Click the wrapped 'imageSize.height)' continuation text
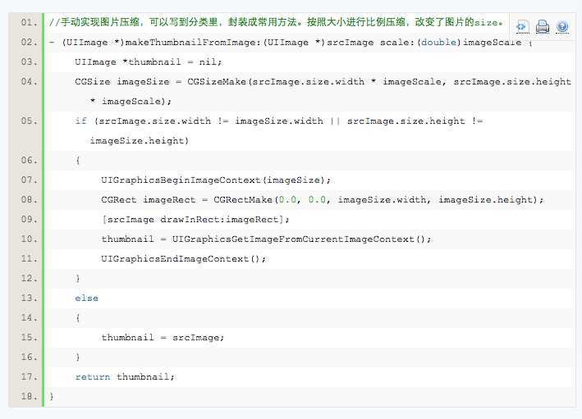 point(140,140)
